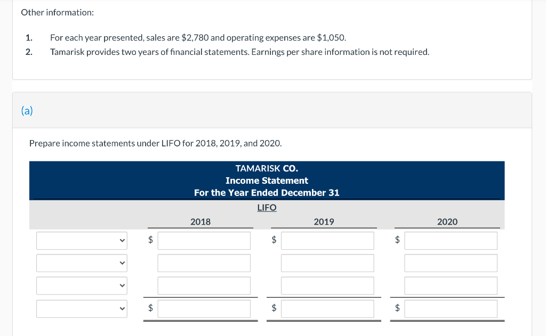Image resolution: width=546 pixels, height=336 pixels.
Task: Click the first dollar amount field under 2020
Action: (451, 240)
